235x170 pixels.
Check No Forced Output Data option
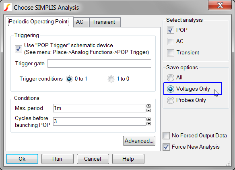click(166, 136)
